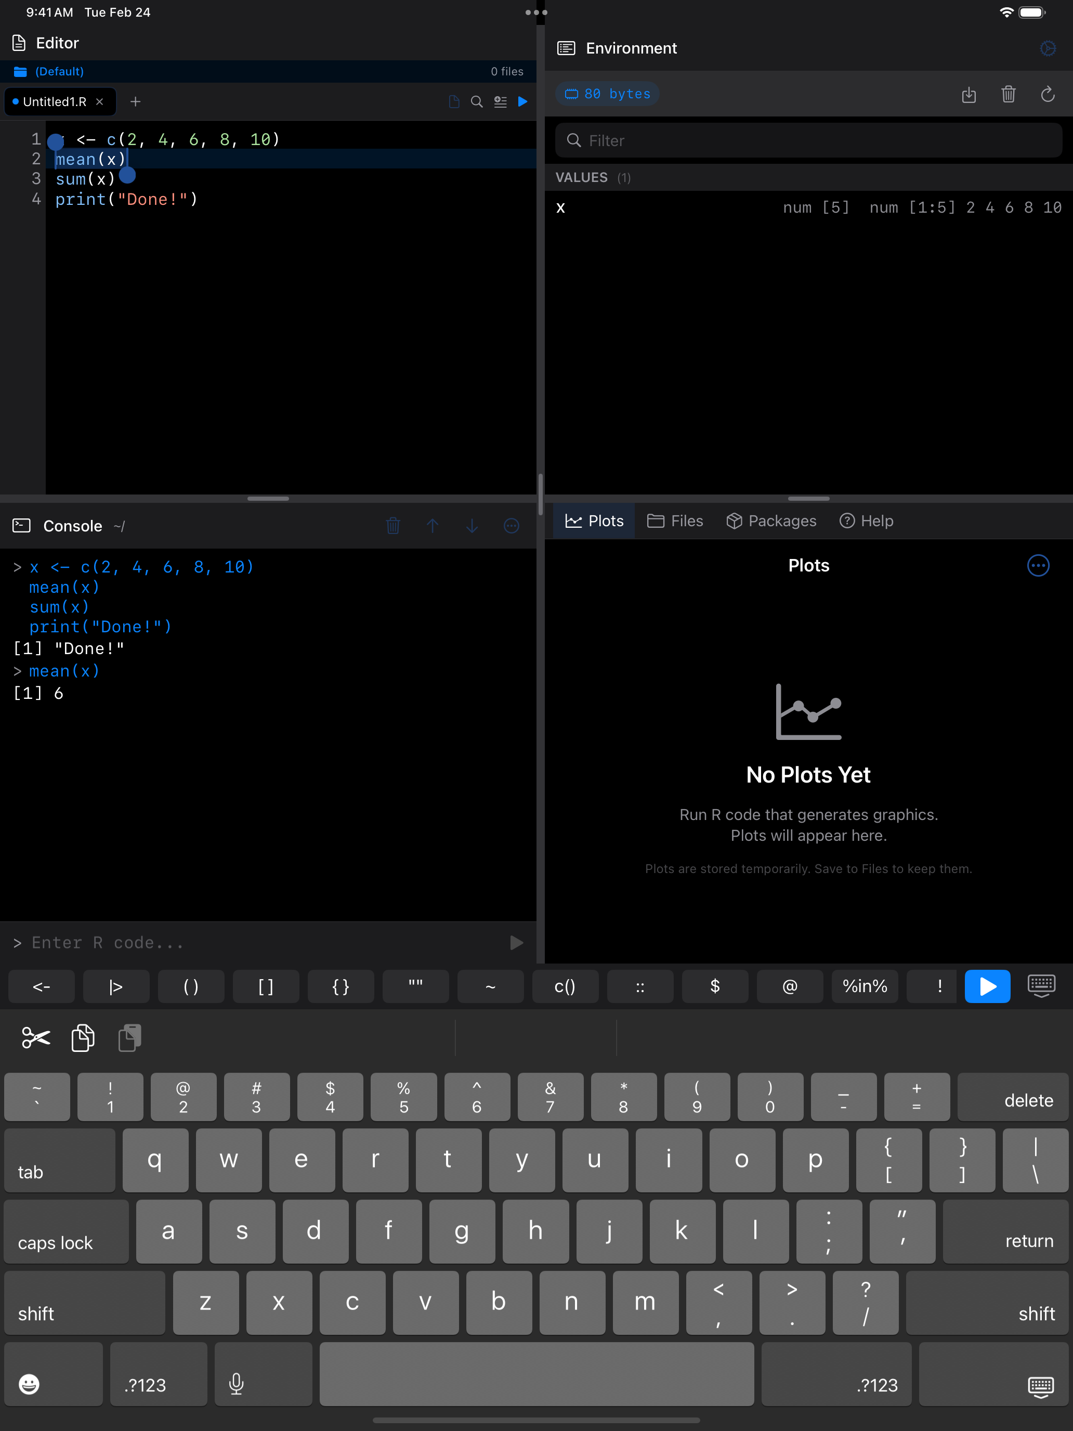Open the Plots panel ellipsis menu

click(x=1038, y=565)
